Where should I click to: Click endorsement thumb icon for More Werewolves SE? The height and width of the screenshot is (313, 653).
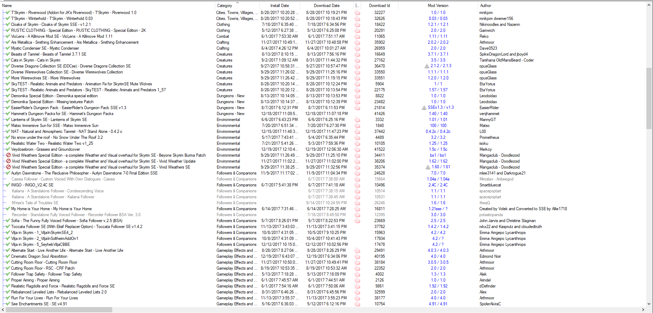pyautogui.click(x=357, y=78)
